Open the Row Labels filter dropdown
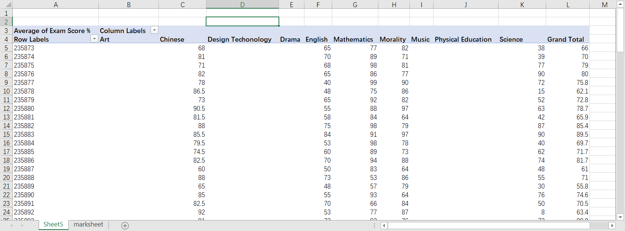Screen dimensions: 625x231 pos(94,39)
